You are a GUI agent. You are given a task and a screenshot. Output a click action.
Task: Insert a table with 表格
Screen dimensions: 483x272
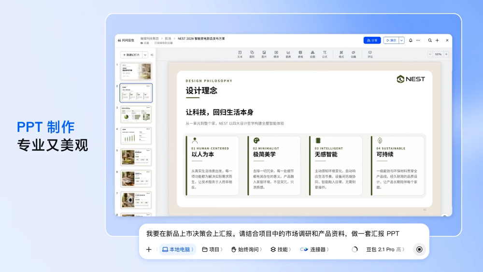(300, 54)
